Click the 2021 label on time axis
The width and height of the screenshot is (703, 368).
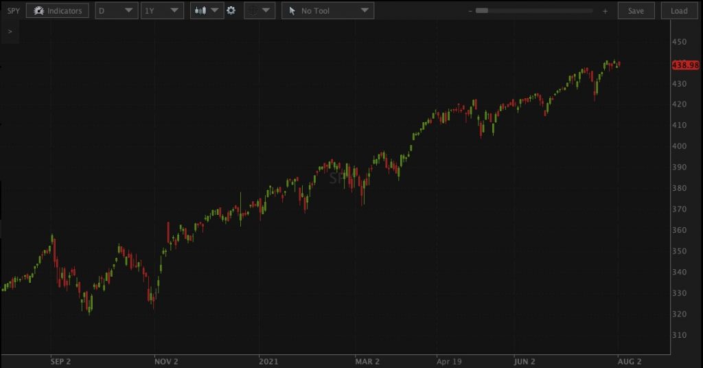point(268,360)
